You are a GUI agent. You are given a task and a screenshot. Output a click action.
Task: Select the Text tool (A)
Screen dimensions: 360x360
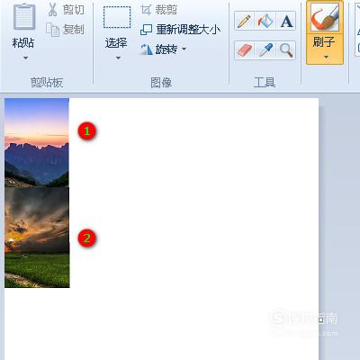pyautogui.click(x=286, y=21)
